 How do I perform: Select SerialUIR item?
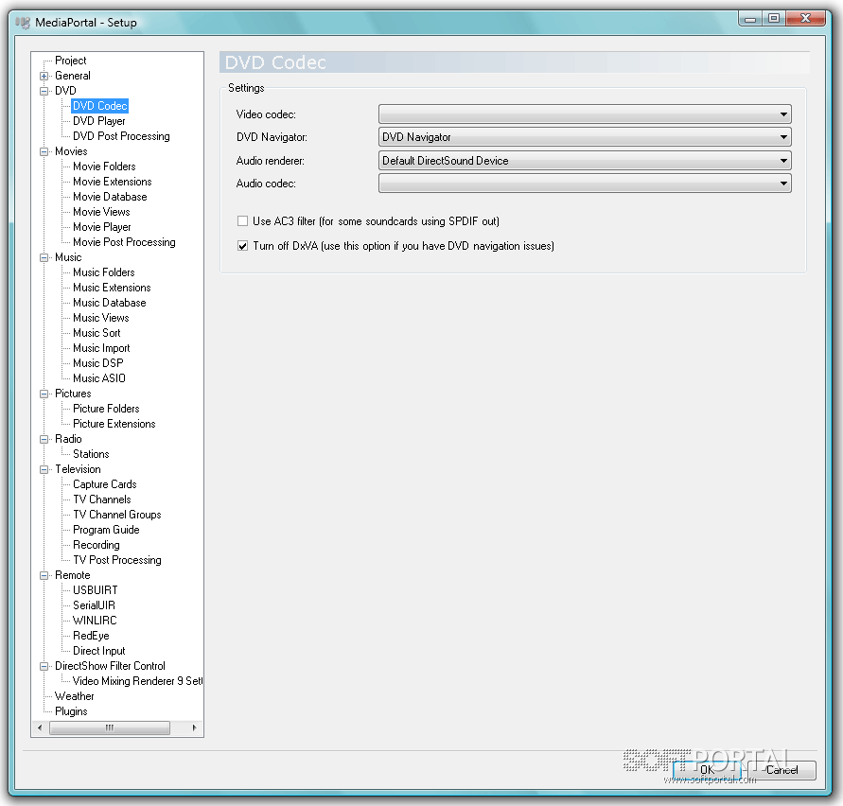[94, 605]
